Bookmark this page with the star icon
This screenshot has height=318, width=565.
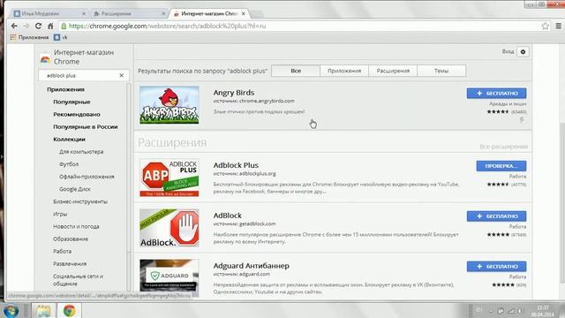click(545, 26)
